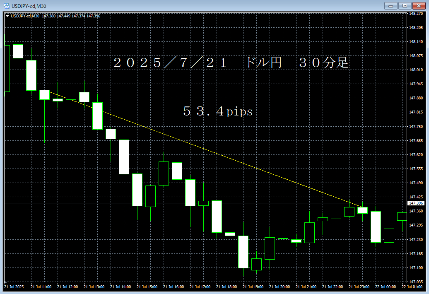
Task: Click the '22 Jul 01:00' time axis label
Action: (412, 287)
